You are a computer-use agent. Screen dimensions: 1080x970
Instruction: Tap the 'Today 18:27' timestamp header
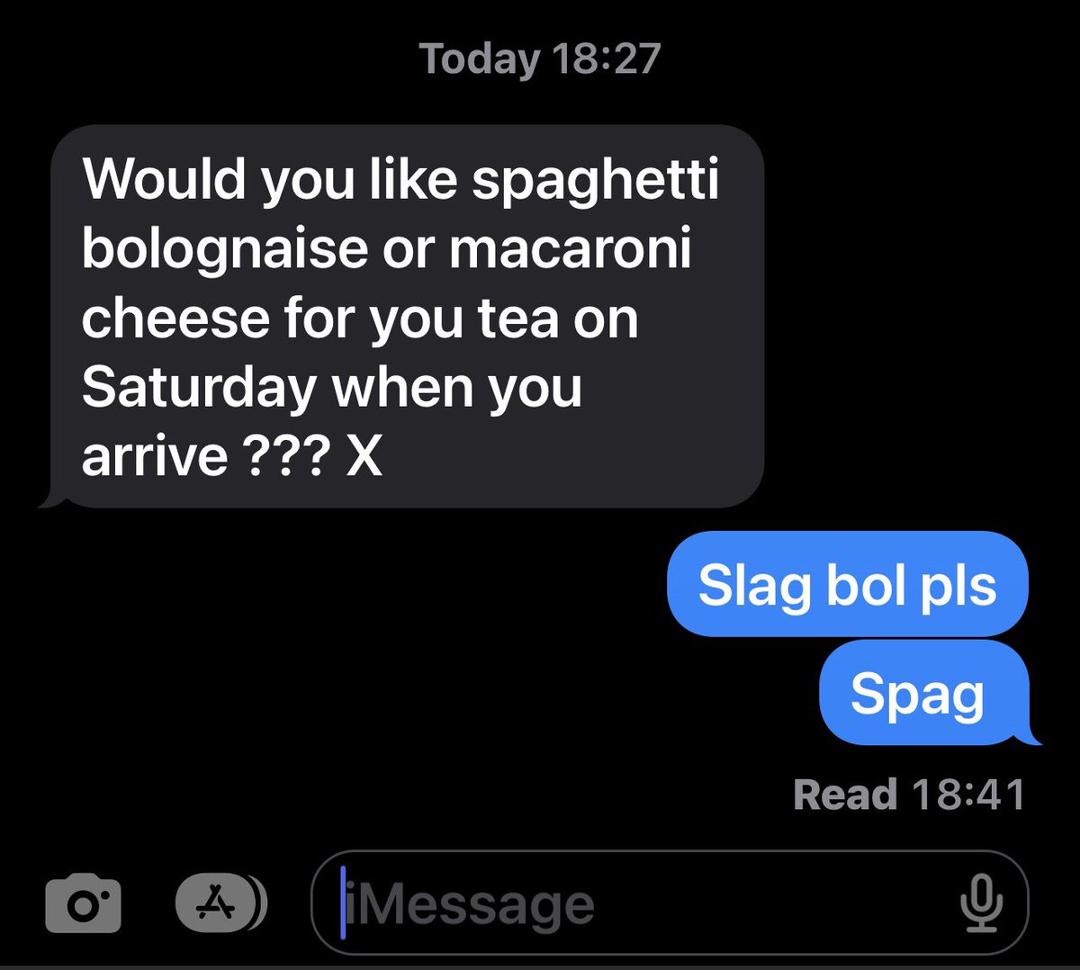pyautogui.click(x=540, y=59)
